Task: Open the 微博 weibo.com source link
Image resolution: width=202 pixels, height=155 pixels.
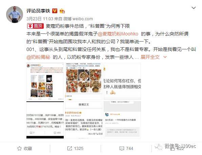Action: point(78,19)
